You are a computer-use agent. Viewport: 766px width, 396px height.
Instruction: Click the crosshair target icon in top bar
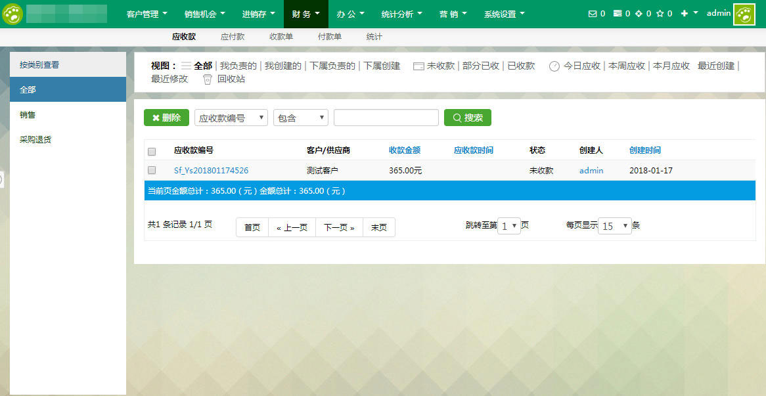coord(640,12)
